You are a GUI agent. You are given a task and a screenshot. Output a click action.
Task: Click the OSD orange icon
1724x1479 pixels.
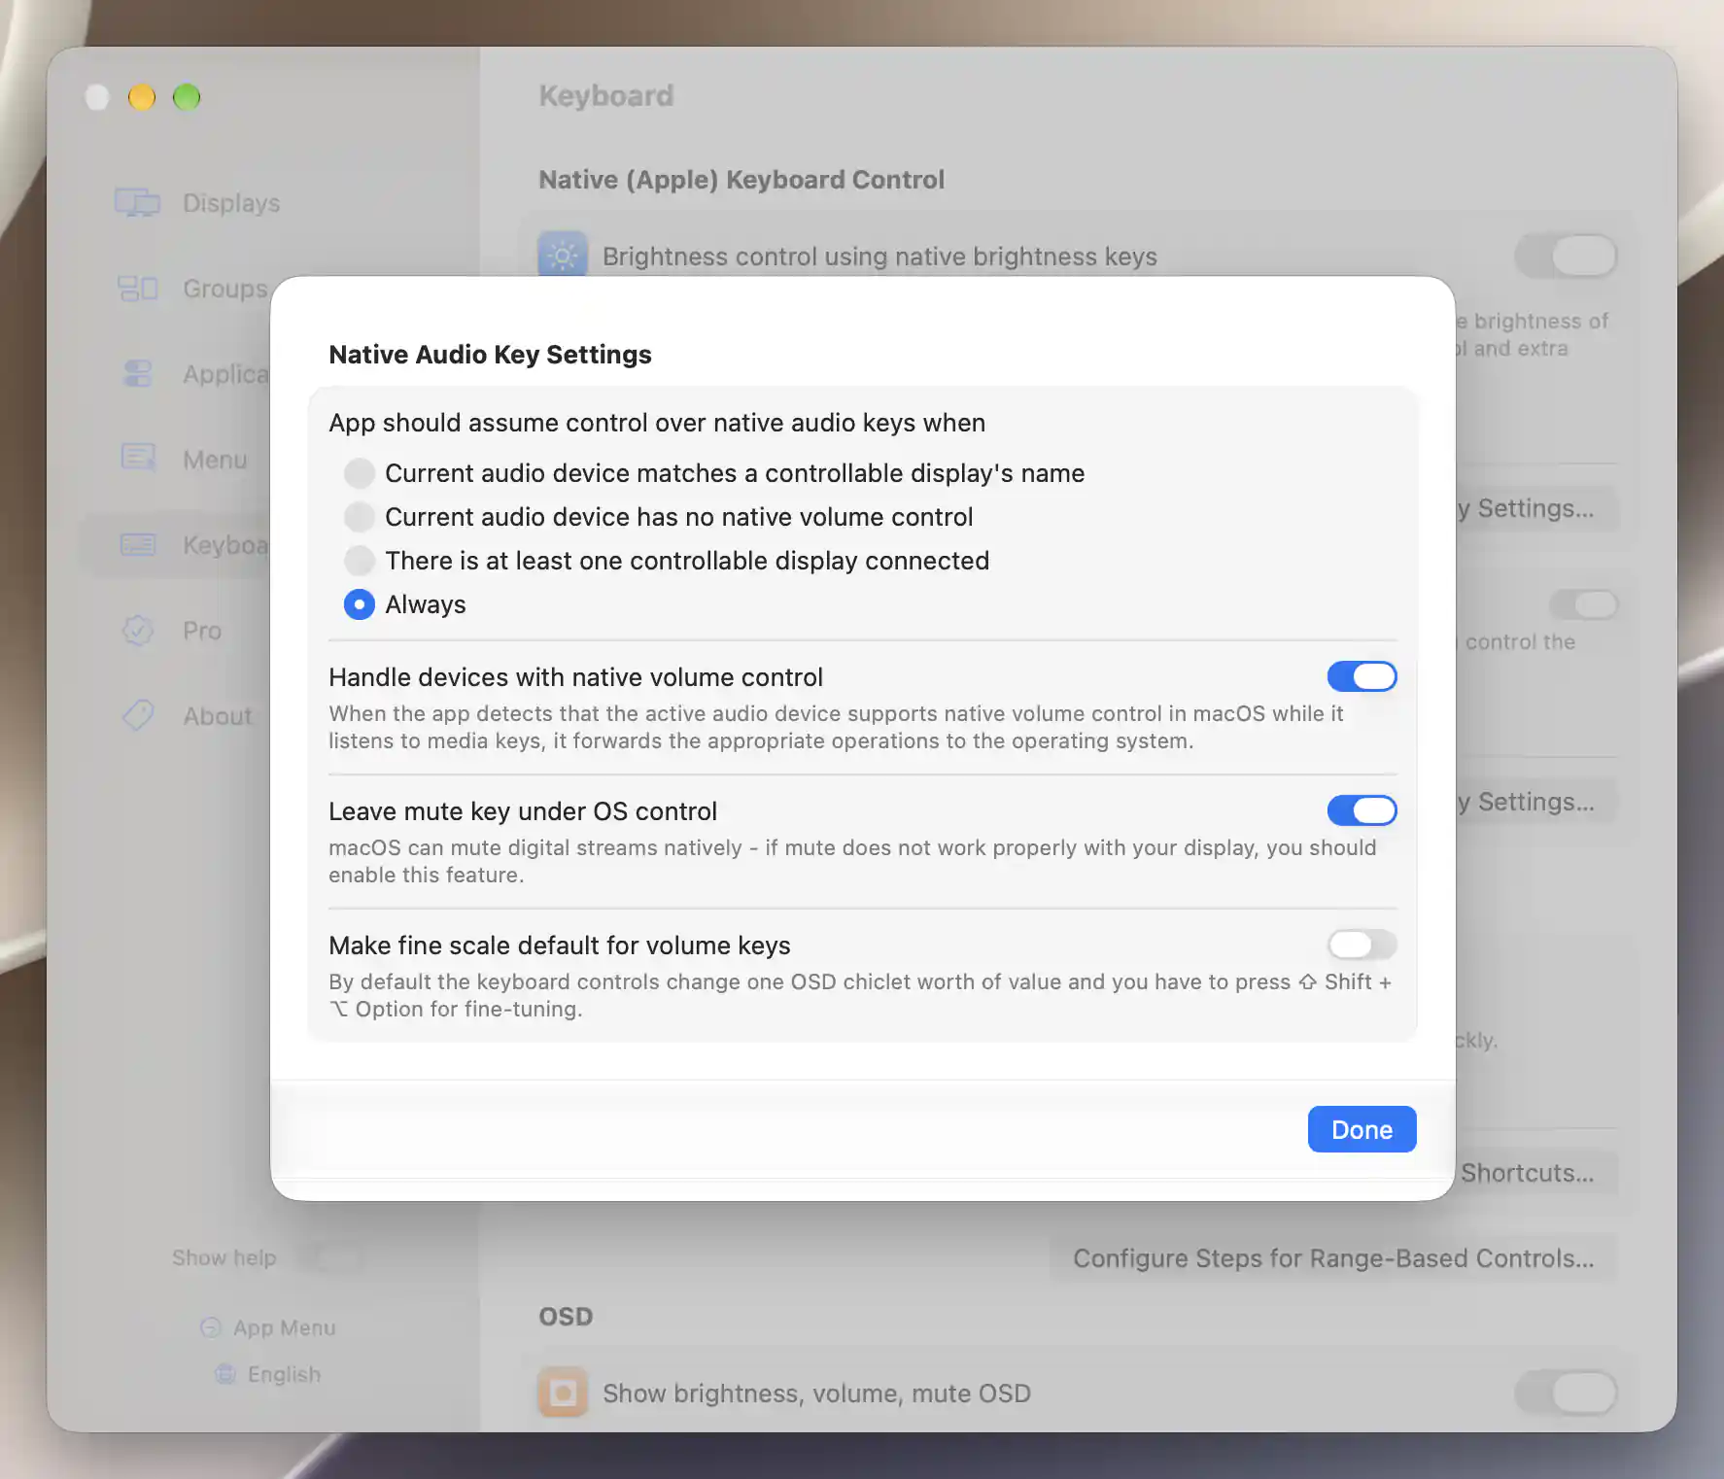click(563, 1393)
